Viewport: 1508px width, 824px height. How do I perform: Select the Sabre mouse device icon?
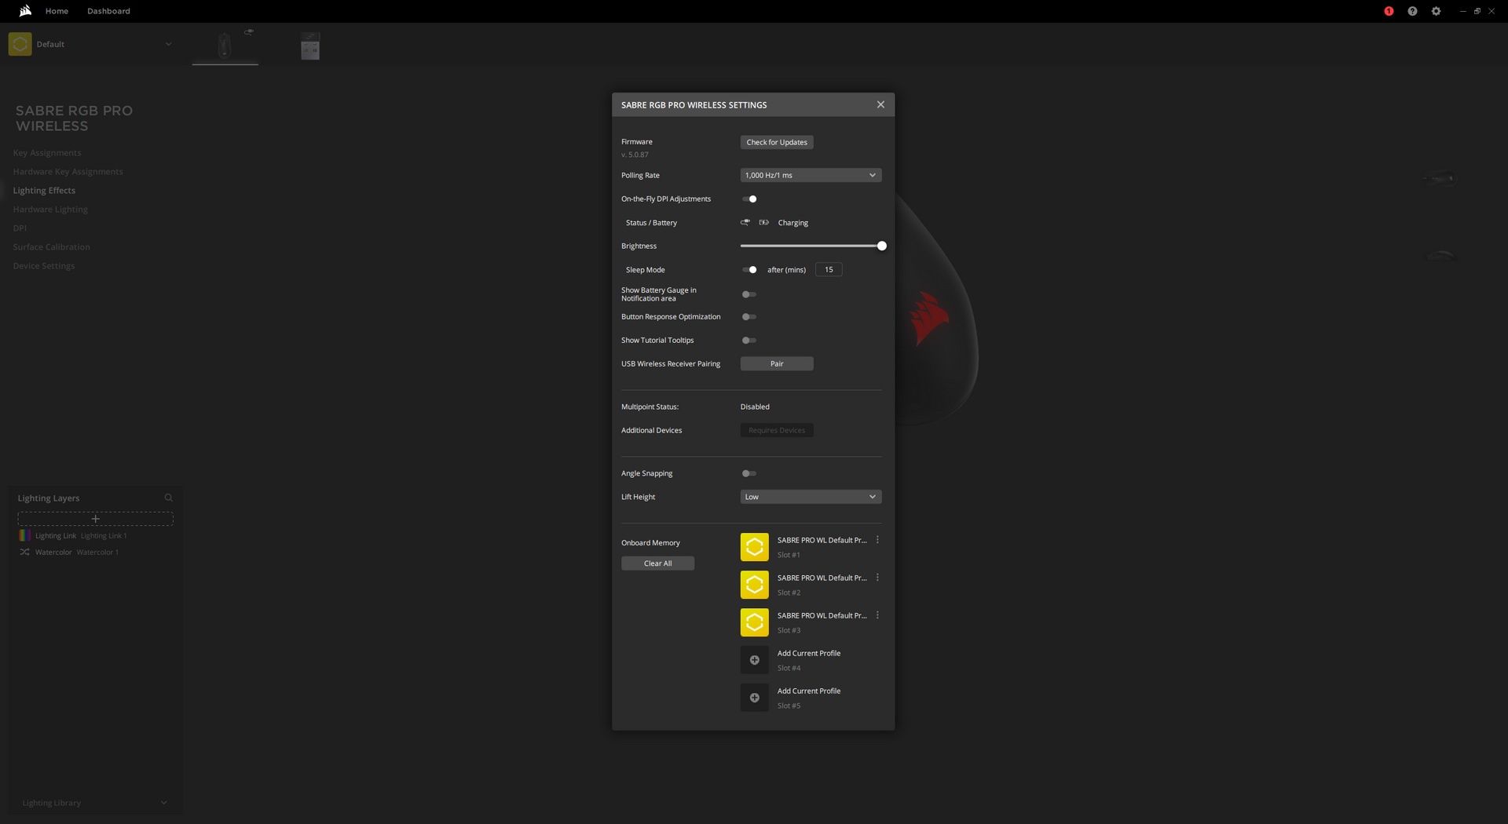[x=225, y=45]
